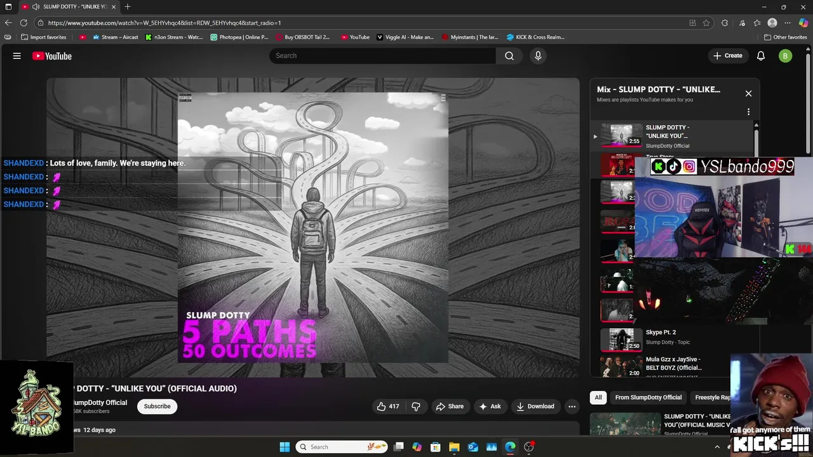Screen dimensions: 813x457
Task: Open Stream – Aircast bookmark
Action: coord(116,37)
